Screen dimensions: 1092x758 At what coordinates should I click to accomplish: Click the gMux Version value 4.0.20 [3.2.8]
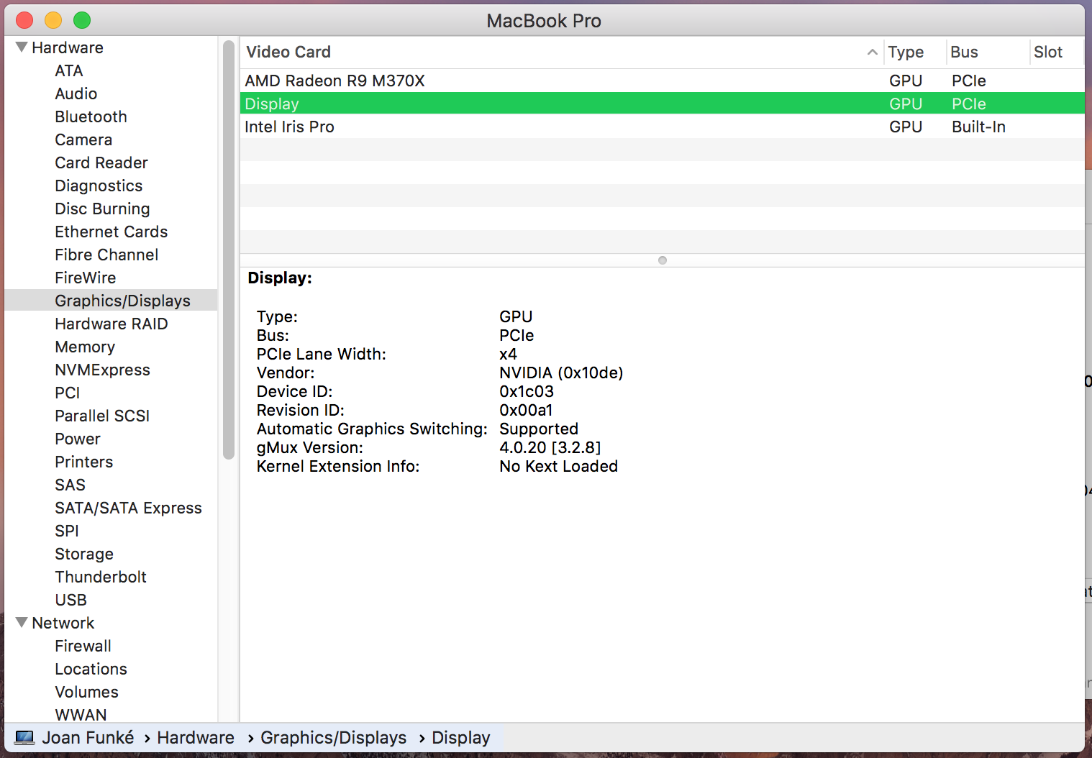click(550, 447)
